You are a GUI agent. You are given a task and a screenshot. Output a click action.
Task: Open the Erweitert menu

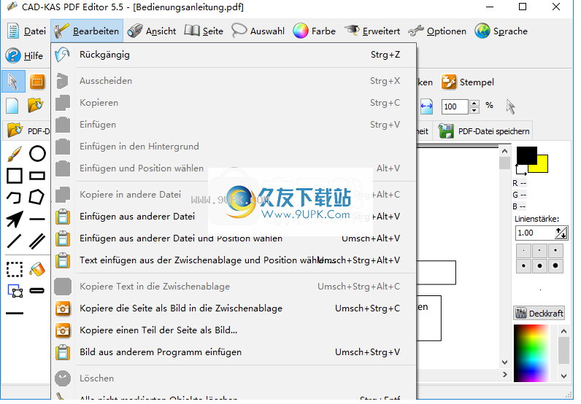point(372,31)
